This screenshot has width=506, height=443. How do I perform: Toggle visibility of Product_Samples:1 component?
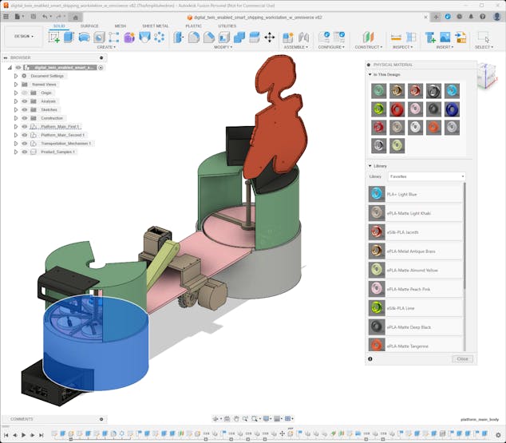click(25, 152)
